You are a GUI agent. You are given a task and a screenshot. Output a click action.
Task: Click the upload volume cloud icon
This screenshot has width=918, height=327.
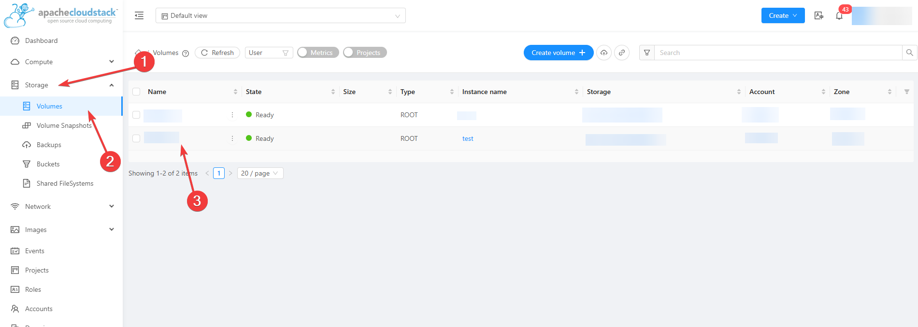click(604, 53)
